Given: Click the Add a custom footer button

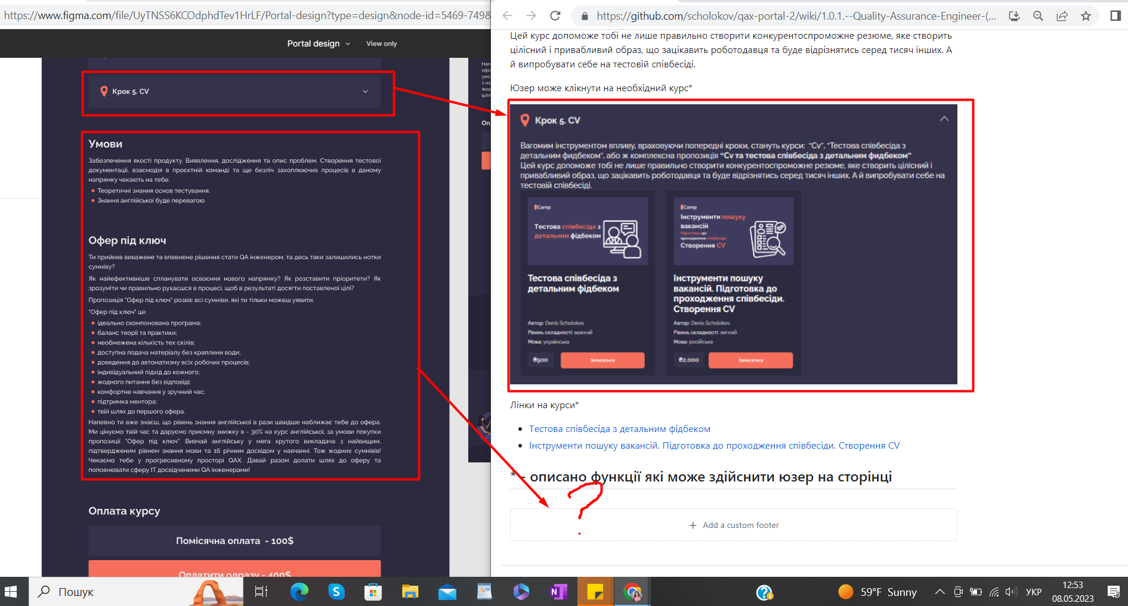Looking at the screenshot, I should click(x=734, y=525).
